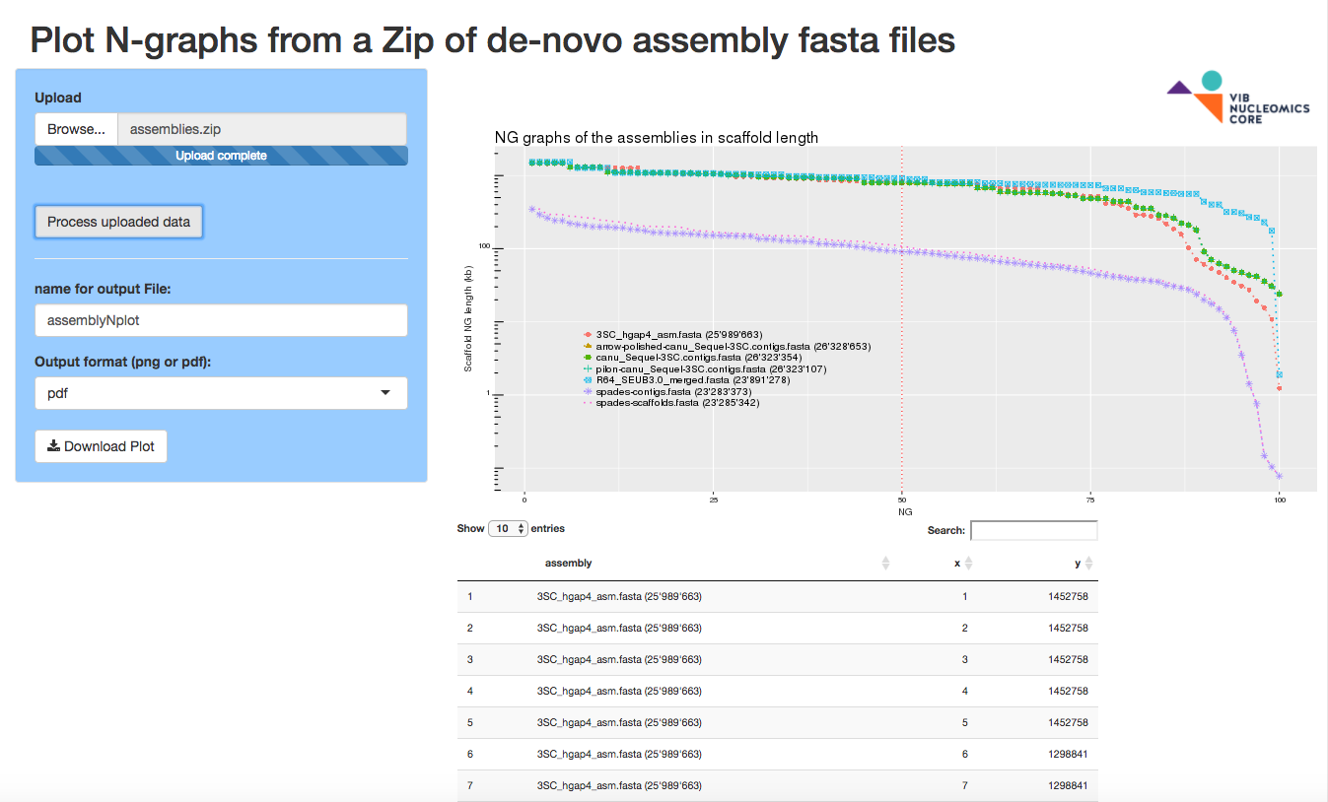Viewport: 1328px width, 802px height.
Task: Click the assemblies.zip file name field
Action: 262,129
